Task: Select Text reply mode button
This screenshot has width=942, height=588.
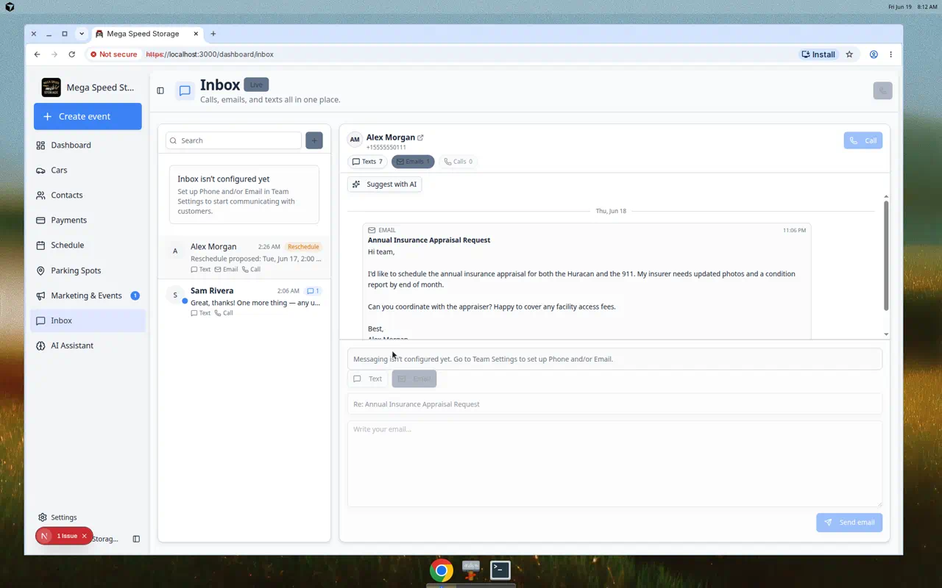Action: (x=367, y=379)
